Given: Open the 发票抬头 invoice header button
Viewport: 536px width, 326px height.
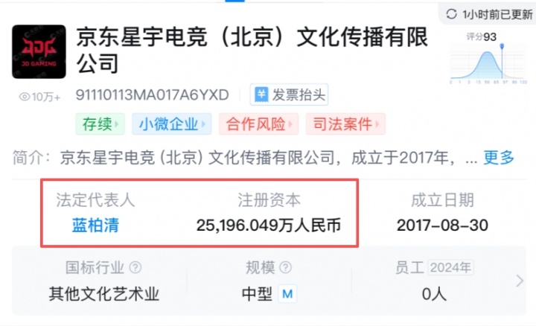Looking at the screenshot, I should pos(289,95).
